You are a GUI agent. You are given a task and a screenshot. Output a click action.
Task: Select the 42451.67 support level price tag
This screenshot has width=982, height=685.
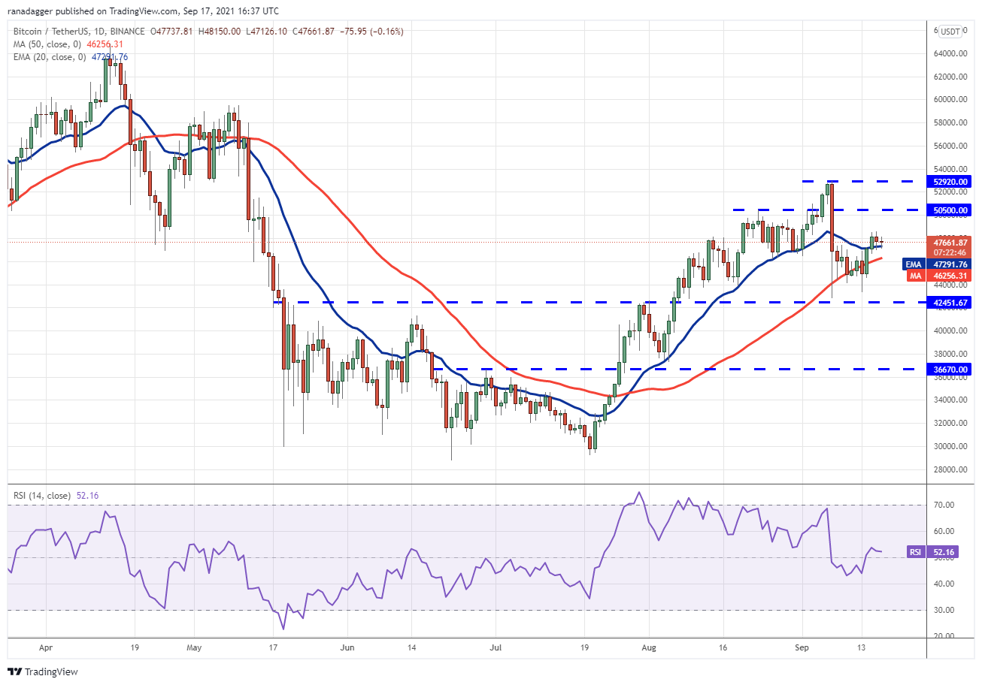[950, 303]
